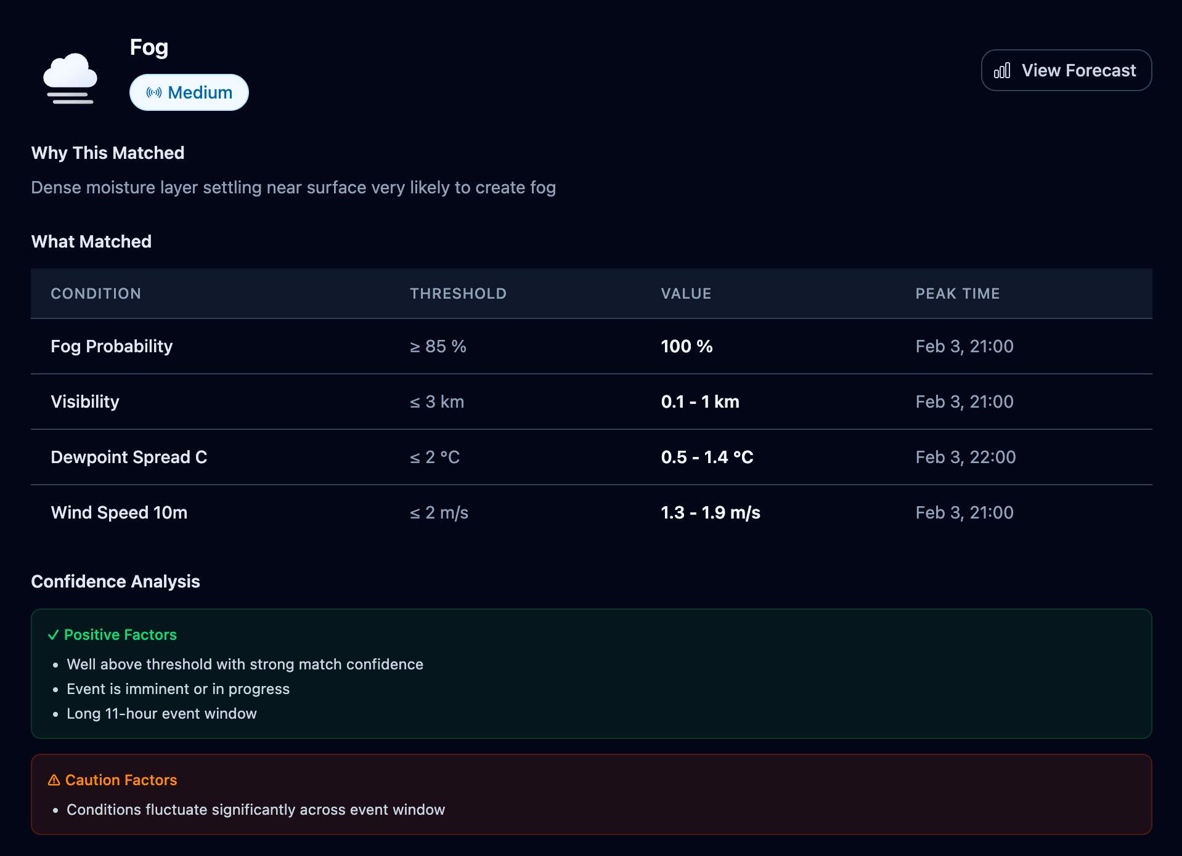This screenshot has width=1182, height=856.
Task: Click the Feb 3, 22:00 peak time
Action: click(965, 457)
